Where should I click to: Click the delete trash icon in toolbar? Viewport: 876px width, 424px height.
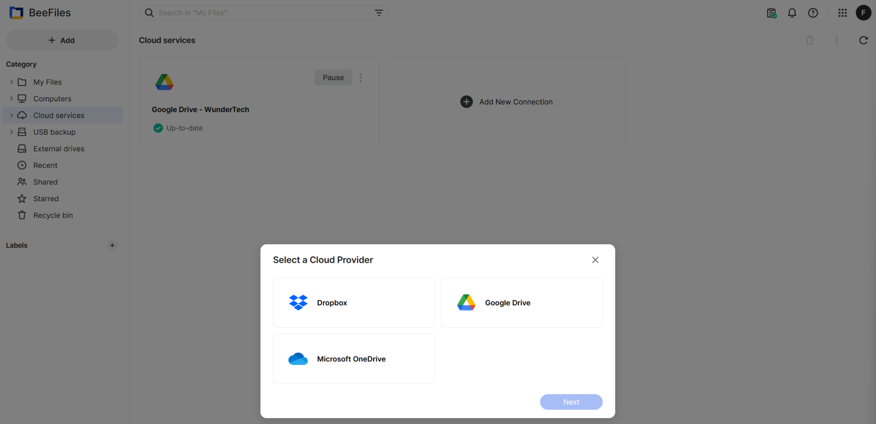click(810, 41)
